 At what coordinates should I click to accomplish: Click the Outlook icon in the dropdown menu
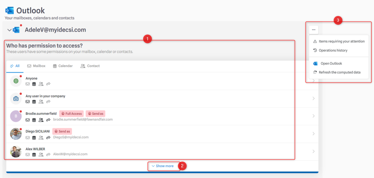(x=315, y=63)
